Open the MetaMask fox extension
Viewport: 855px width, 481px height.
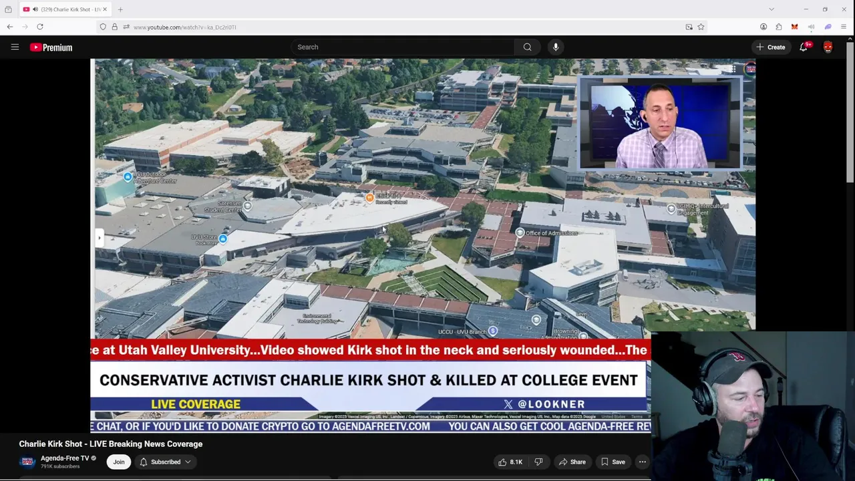coord(794,27)
